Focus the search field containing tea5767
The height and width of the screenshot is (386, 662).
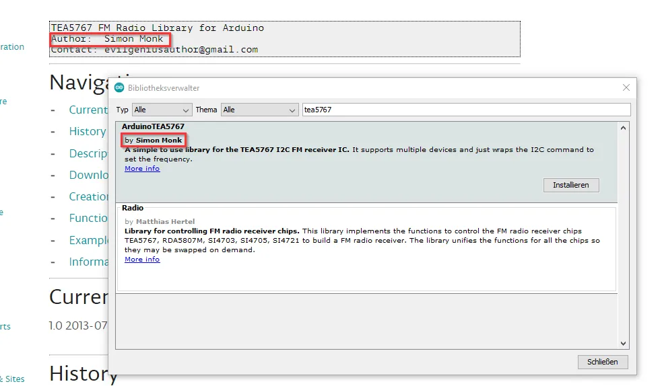(x=465, y=110)
